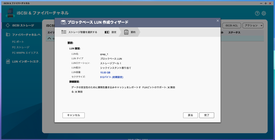
Task: Click the LUN インポート/エクスポート sidebar icon
Action: [8, 62]
